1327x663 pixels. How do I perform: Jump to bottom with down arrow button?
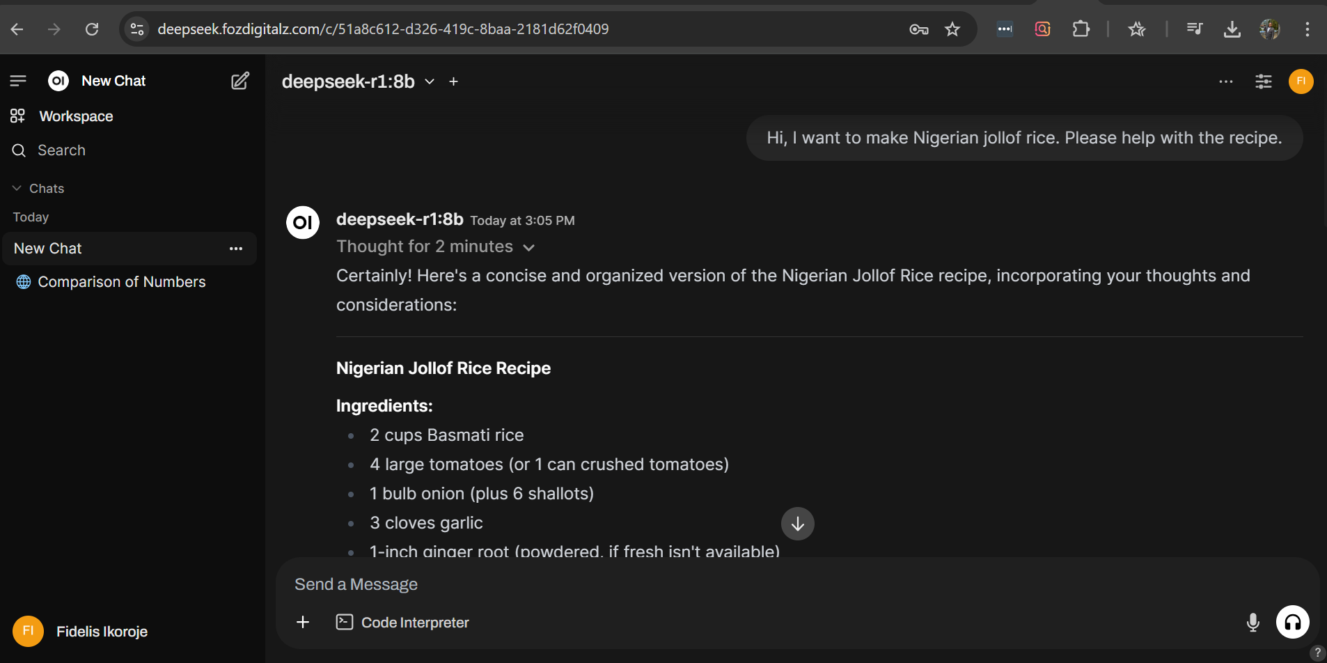(798, 524)
